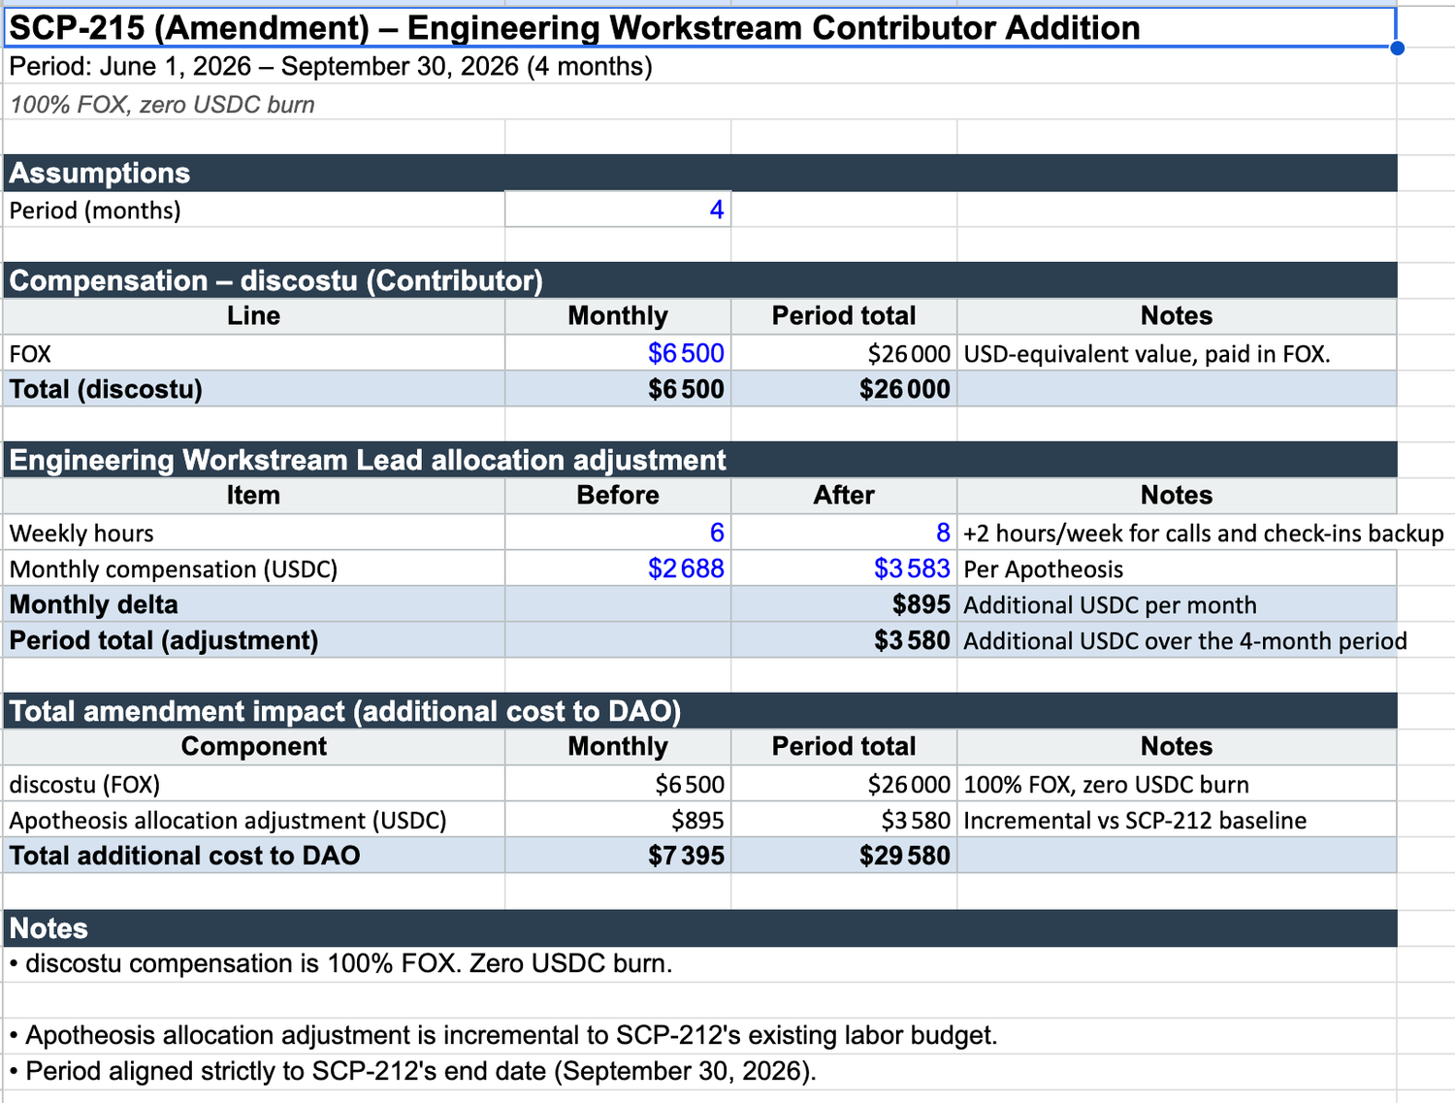Image resolution: width=1455 pixels, height=1103 pixels.
Task: Select the Monthly delta $895 cell
Action: coord(844,604)
